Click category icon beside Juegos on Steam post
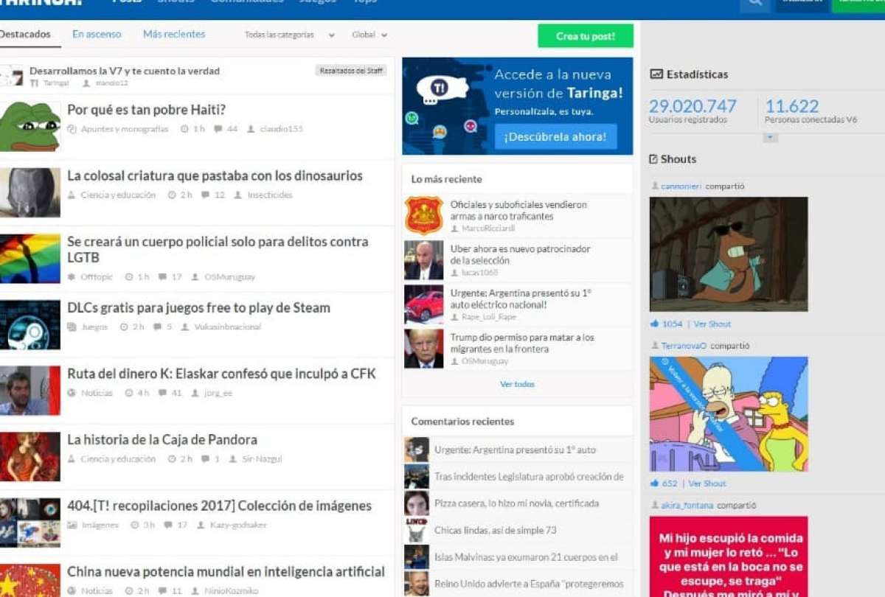The width and height of the screenshot is (885, 597). coord(72,327)
